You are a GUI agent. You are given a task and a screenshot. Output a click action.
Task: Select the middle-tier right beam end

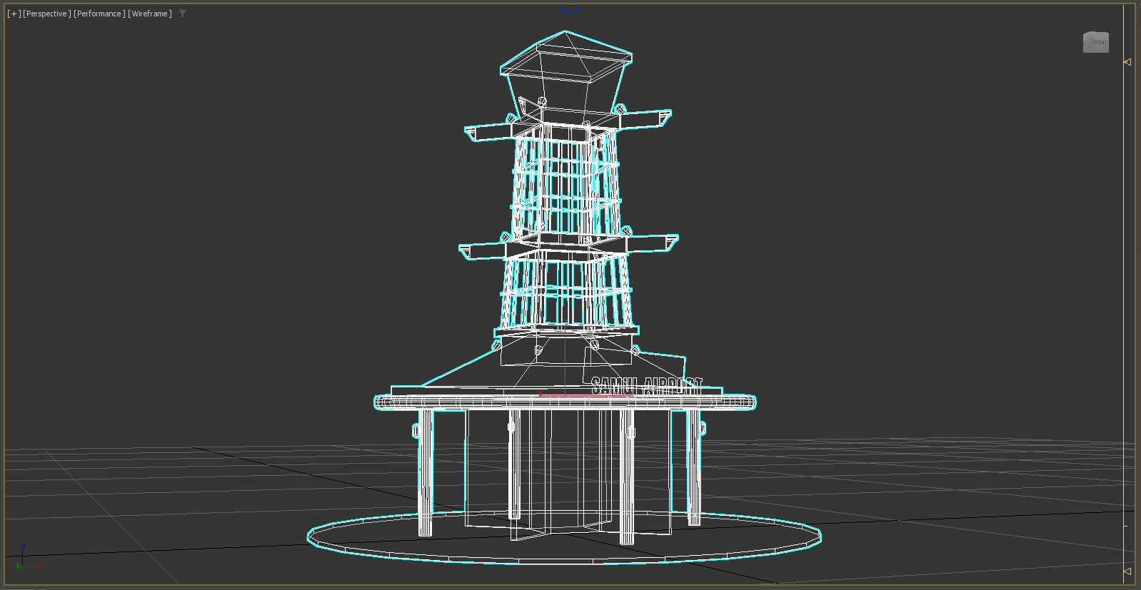(x=670, y=243)
